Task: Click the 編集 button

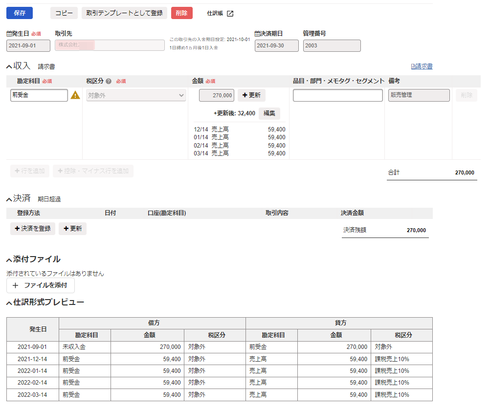Action: click(269, 113)
